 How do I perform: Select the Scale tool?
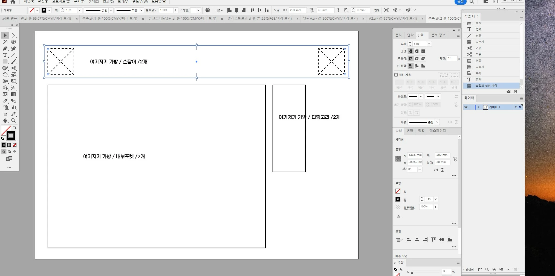13,75
